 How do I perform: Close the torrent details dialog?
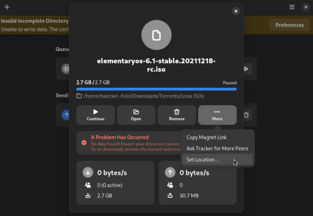pyautogui.click(x=236, y=11)
